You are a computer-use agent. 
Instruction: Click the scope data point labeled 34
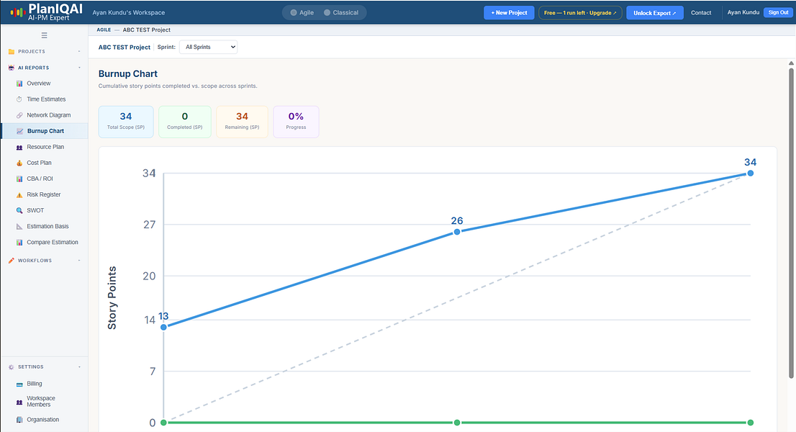coord(751,173)
